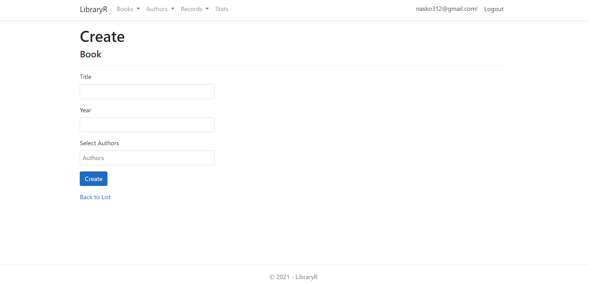This screenshot has height=284, width=589.
Task: Open the Records dropdown menu
Action: coord(192,9)
